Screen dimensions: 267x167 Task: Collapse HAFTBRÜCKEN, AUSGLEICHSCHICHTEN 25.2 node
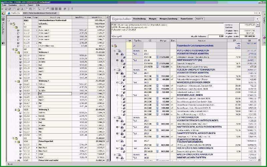pos(117,127)
